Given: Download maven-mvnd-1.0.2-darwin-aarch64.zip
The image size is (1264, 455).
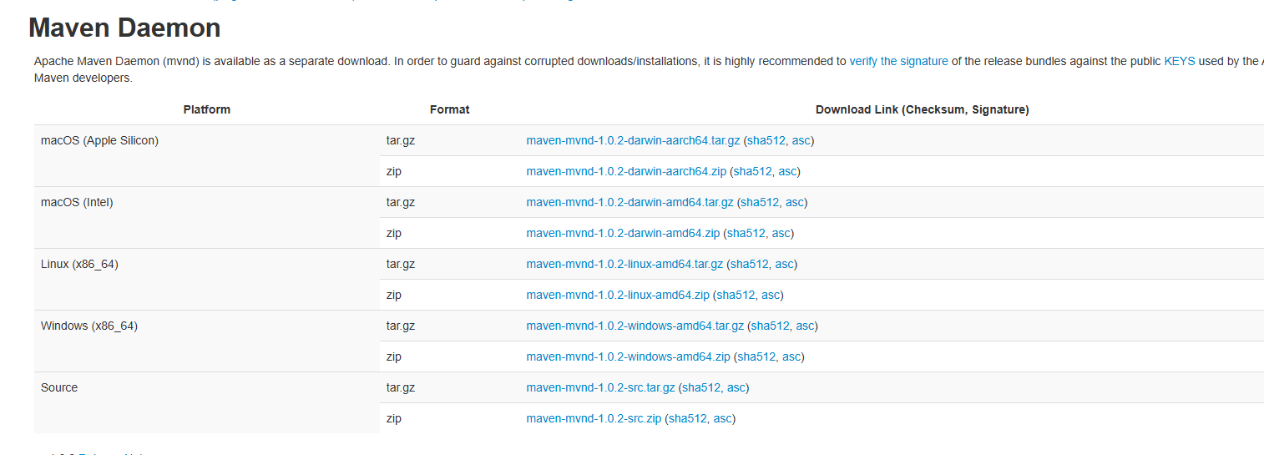Looking at the screenshot, I should click(626, 171).
